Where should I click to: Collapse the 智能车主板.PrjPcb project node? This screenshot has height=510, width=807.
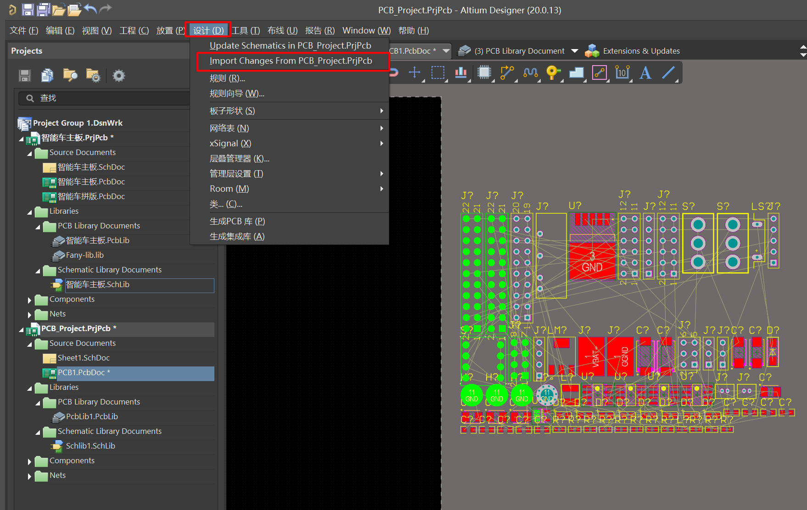click(x=21, y=139)
